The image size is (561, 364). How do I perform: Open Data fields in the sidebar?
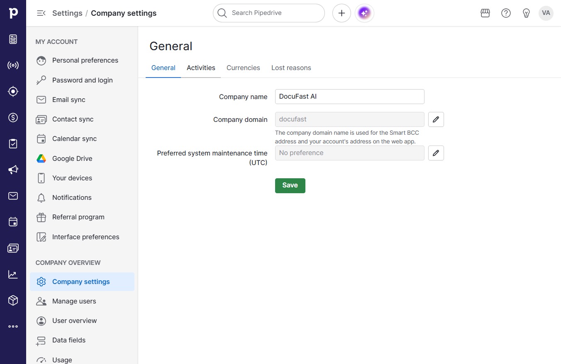point(82,340)
